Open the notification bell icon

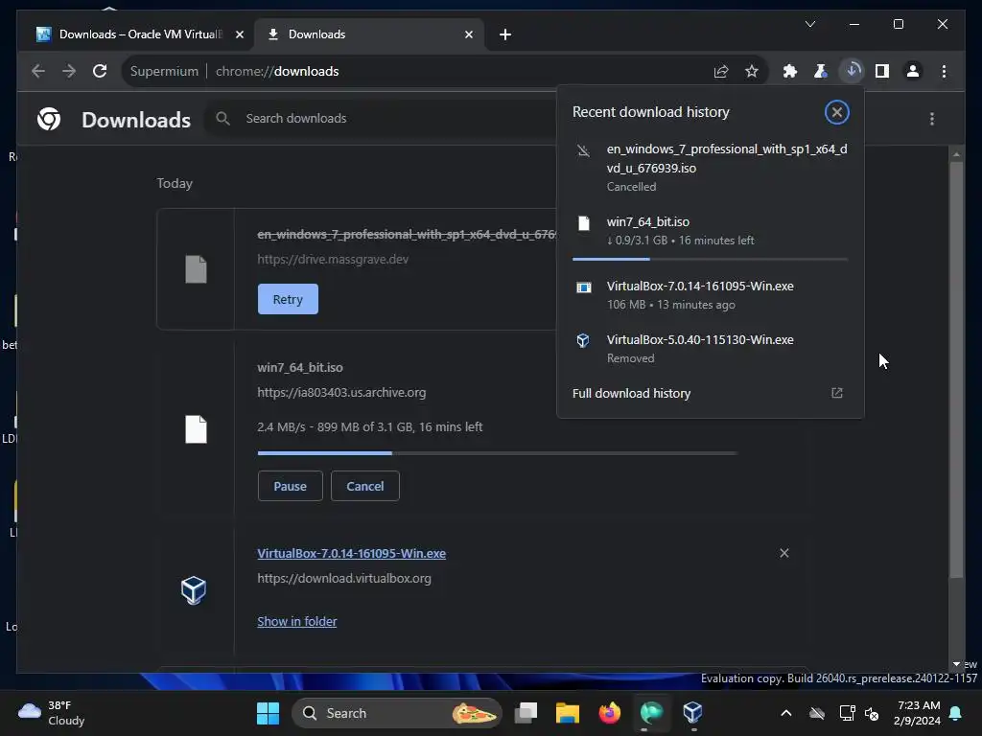[956, 713]
